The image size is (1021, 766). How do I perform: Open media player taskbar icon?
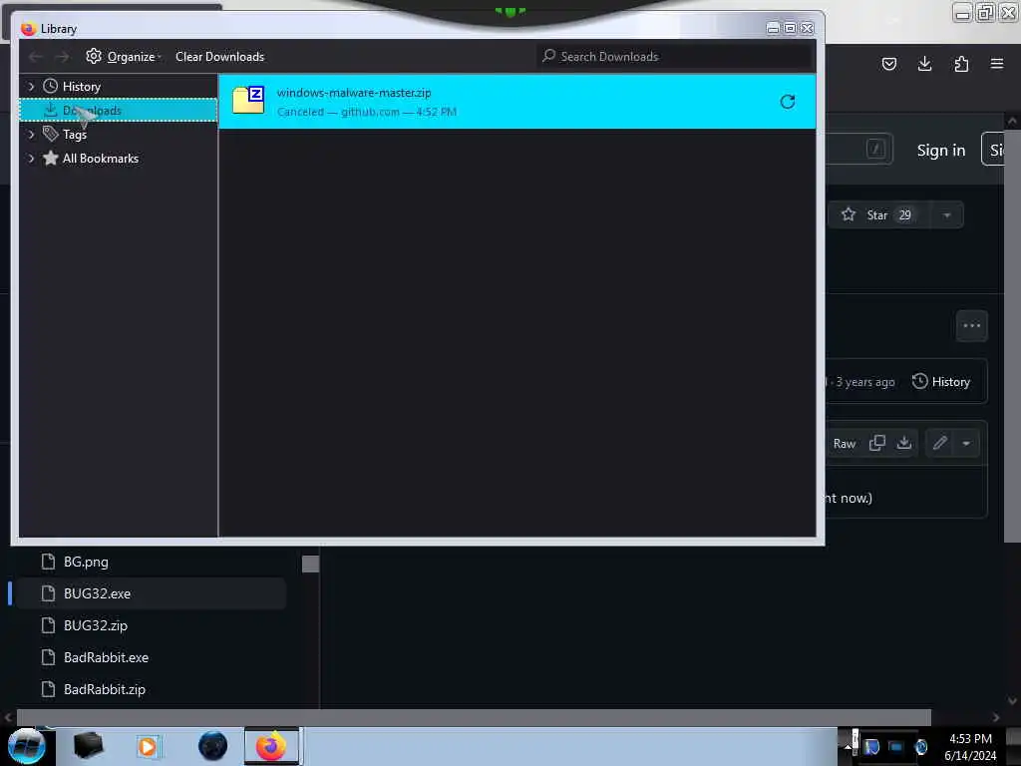[148, 746]
